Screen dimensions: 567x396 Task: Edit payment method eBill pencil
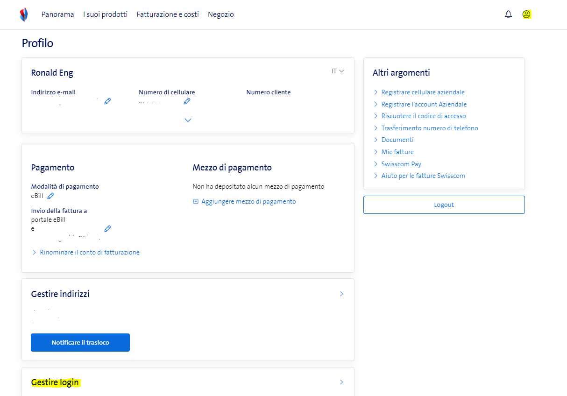point(50,196)
